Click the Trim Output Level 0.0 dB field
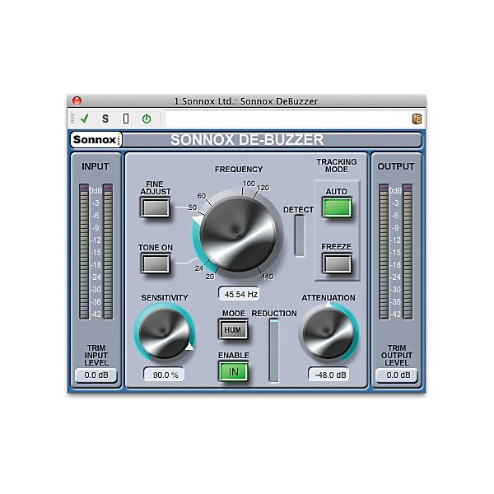 click(x=397, y=375)
